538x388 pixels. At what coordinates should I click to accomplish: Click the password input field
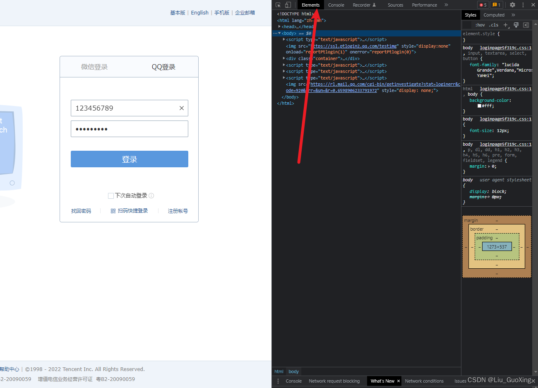coord(130,129)
